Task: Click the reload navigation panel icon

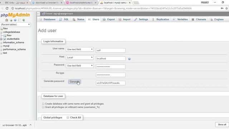Action: [24, 20]
